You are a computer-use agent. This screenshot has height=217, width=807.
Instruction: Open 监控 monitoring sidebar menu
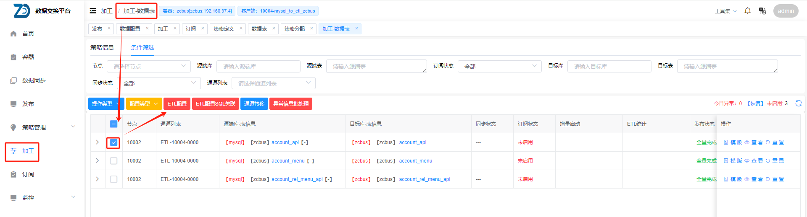(x=28, y=198)
